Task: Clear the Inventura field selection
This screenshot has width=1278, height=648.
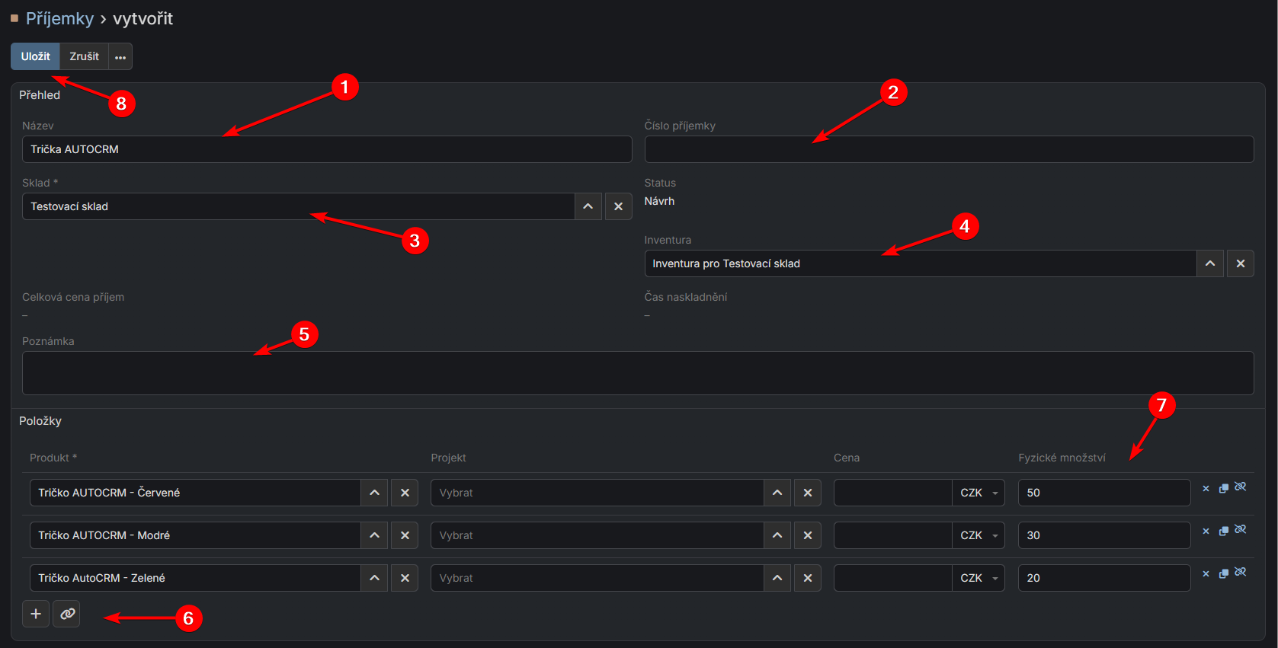Action: point(1240,263)
